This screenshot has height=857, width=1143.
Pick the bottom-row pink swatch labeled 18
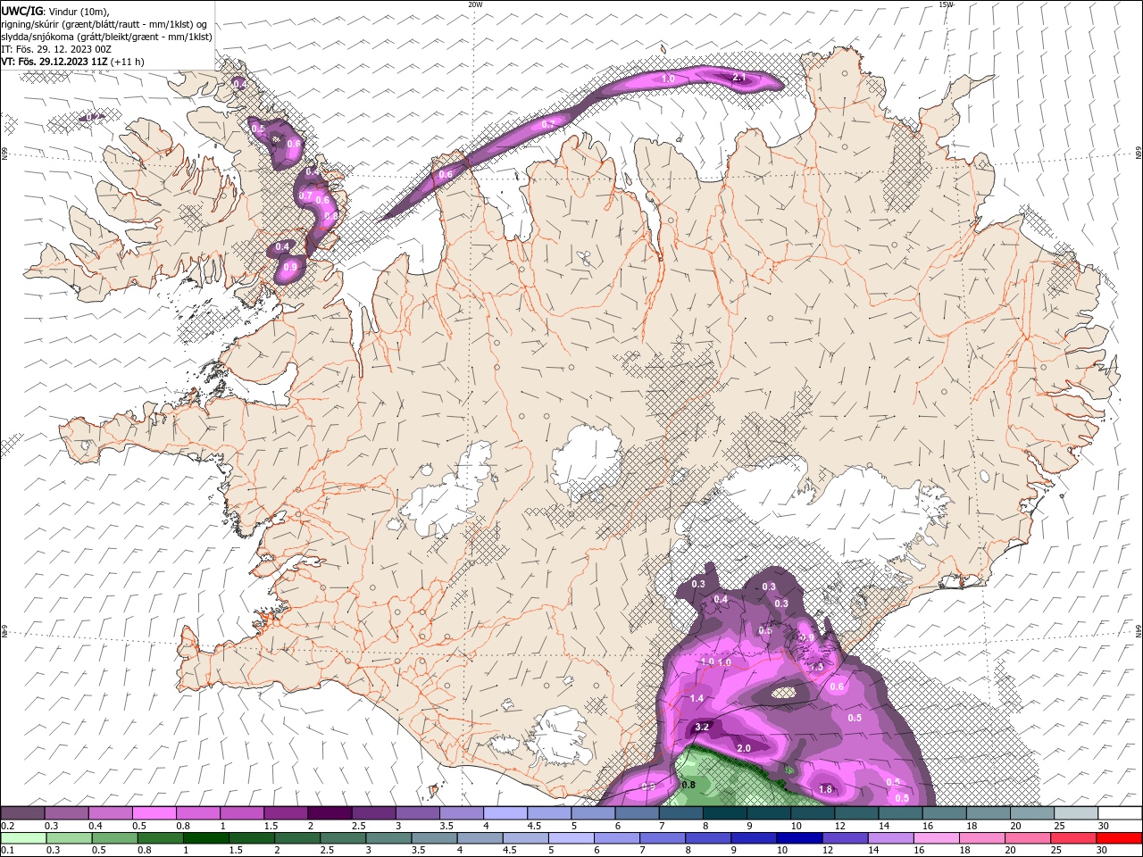pos(982,838)
